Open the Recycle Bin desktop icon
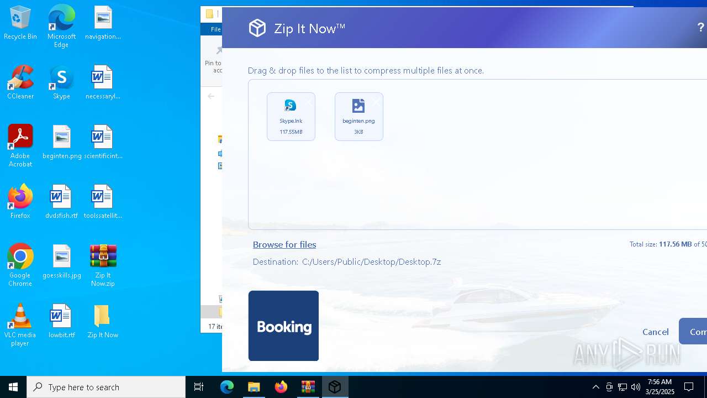This screenshot has width=707, height=398. coord(20,23)
